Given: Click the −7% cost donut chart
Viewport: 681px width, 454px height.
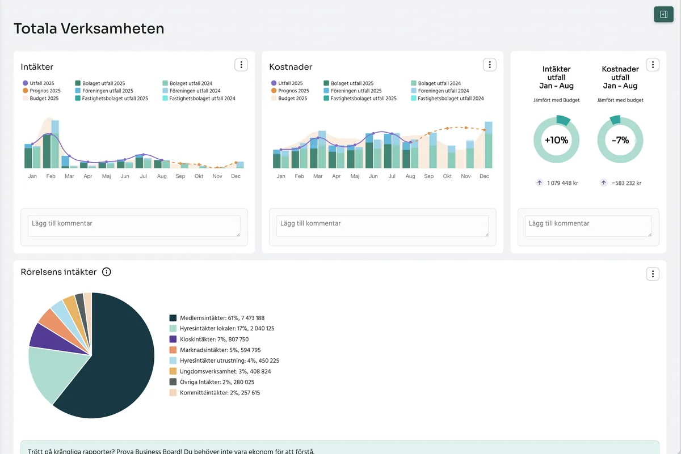Looking at the screenshot, I should click(620, 140).
